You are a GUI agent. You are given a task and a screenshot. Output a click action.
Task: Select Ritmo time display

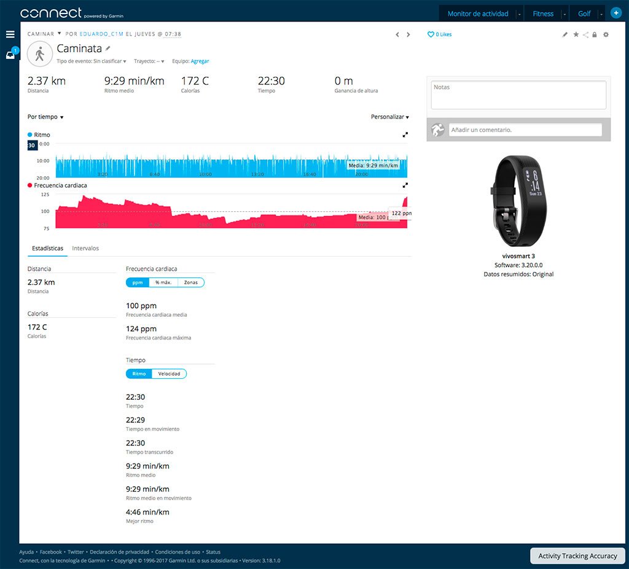point(139,374)
